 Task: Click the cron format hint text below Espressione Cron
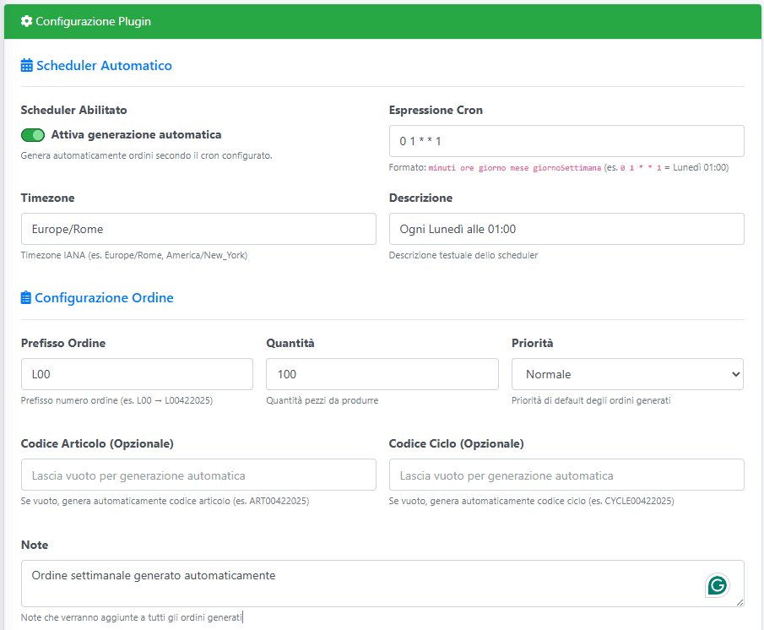pyautogui.click(x=566, y=167)
